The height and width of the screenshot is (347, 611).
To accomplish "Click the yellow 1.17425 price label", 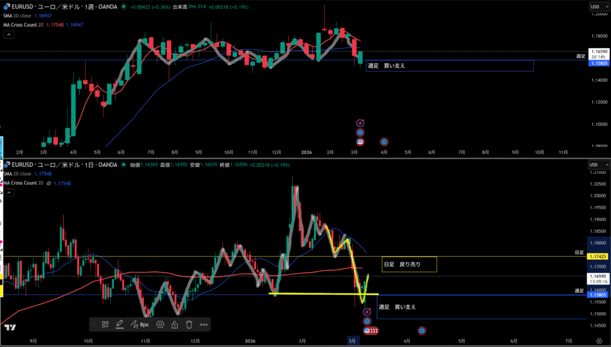I will [598, 256].
